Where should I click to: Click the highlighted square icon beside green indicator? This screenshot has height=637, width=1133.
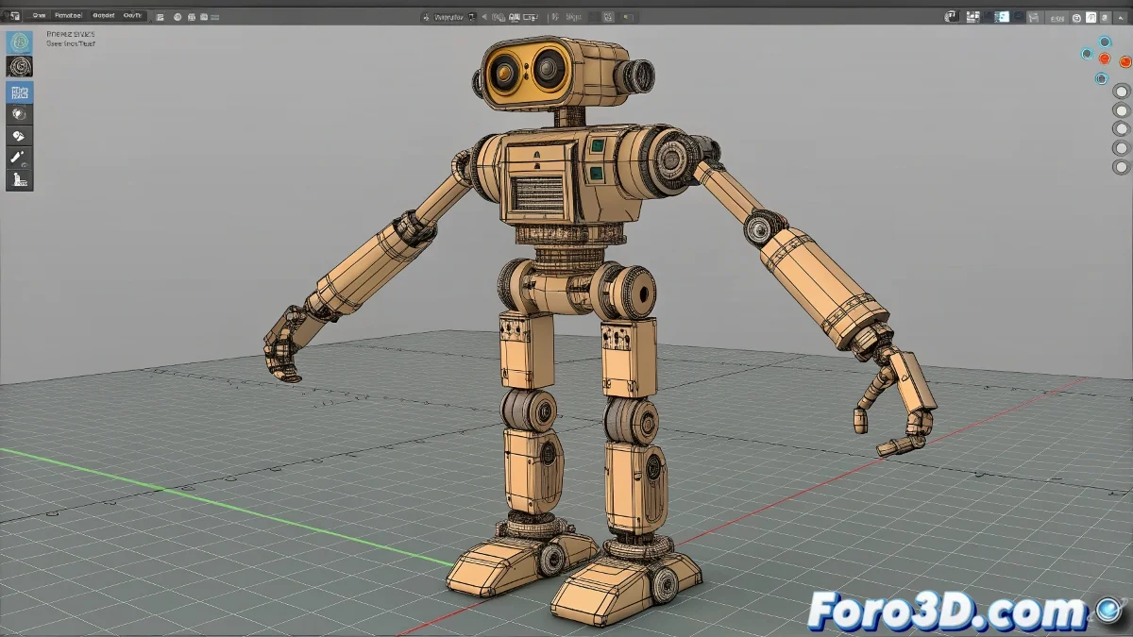608,17
